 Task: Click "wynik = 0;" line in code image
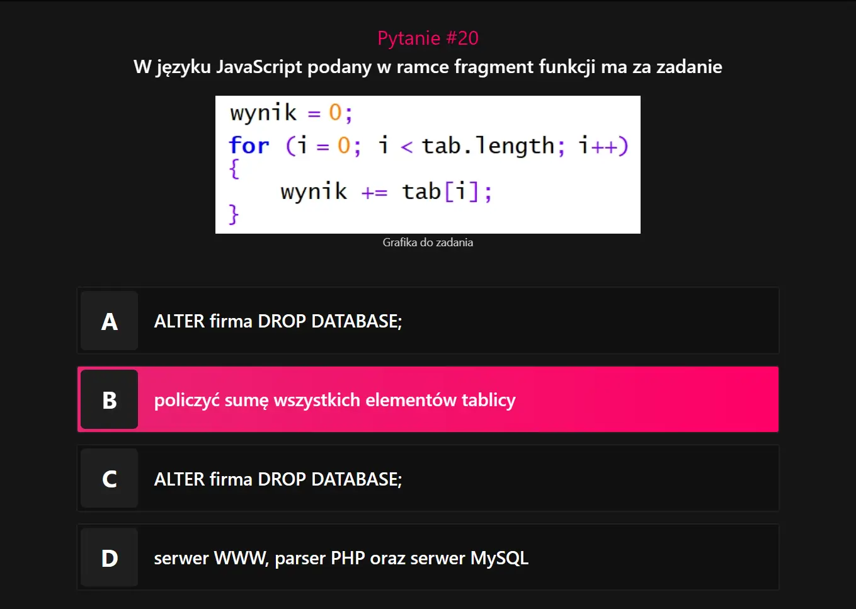tap(290, 113)
